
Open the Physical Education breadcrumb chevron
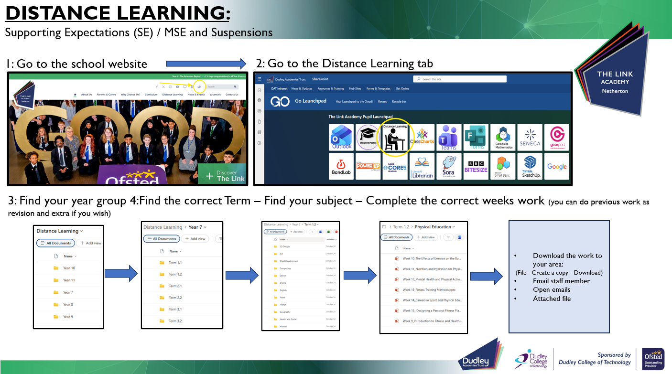coord(454,227)
